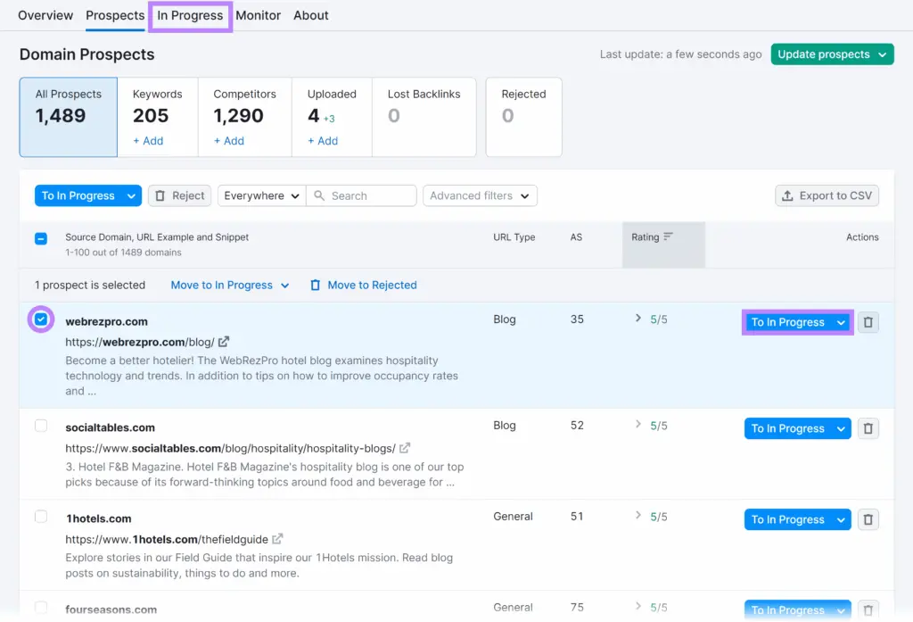Click the Export to CSV button
This screenshot has width=913, height=622.
(827, 195)
